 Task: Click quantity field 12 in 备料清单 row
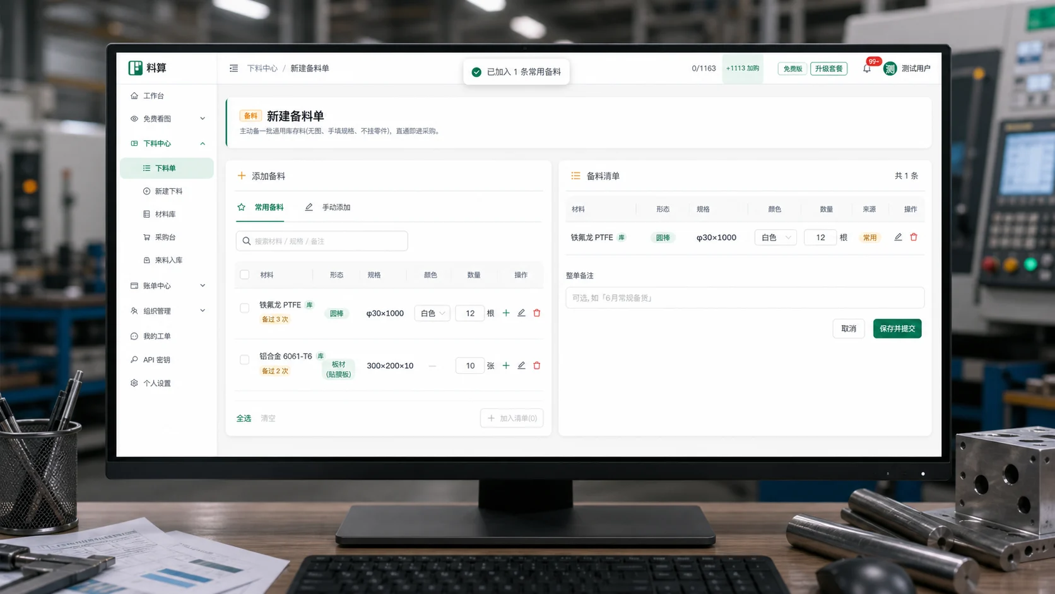tap(820, 237)
